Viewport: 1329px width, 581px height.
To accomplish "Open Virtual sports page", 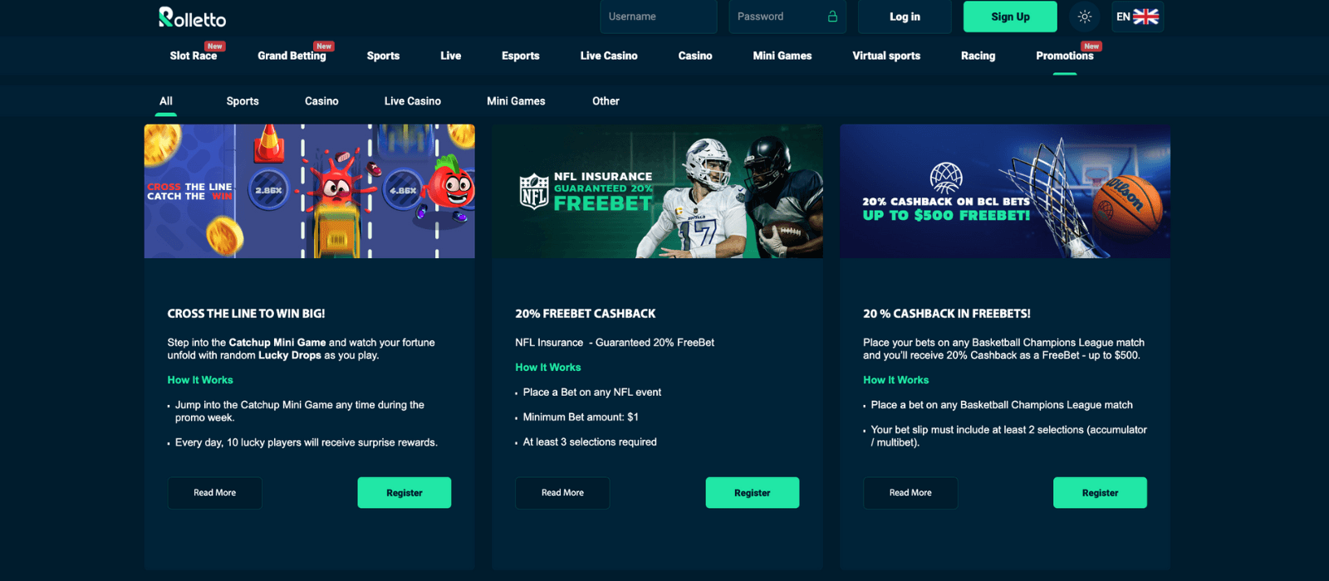I will (886, 56).
